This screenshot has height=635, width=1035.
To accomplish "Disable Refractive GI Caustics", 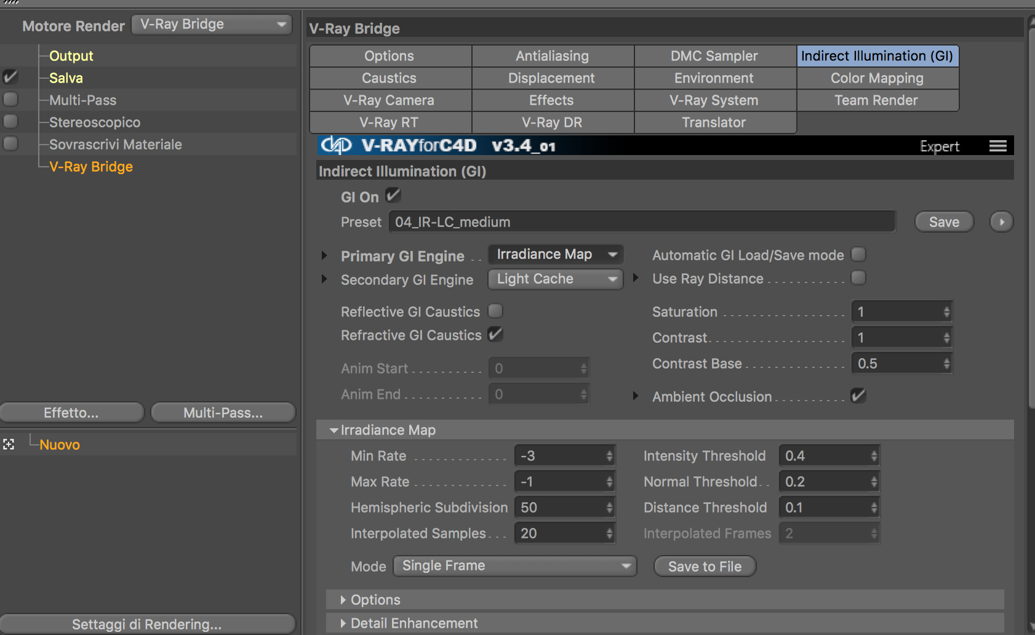I will 495,334.
